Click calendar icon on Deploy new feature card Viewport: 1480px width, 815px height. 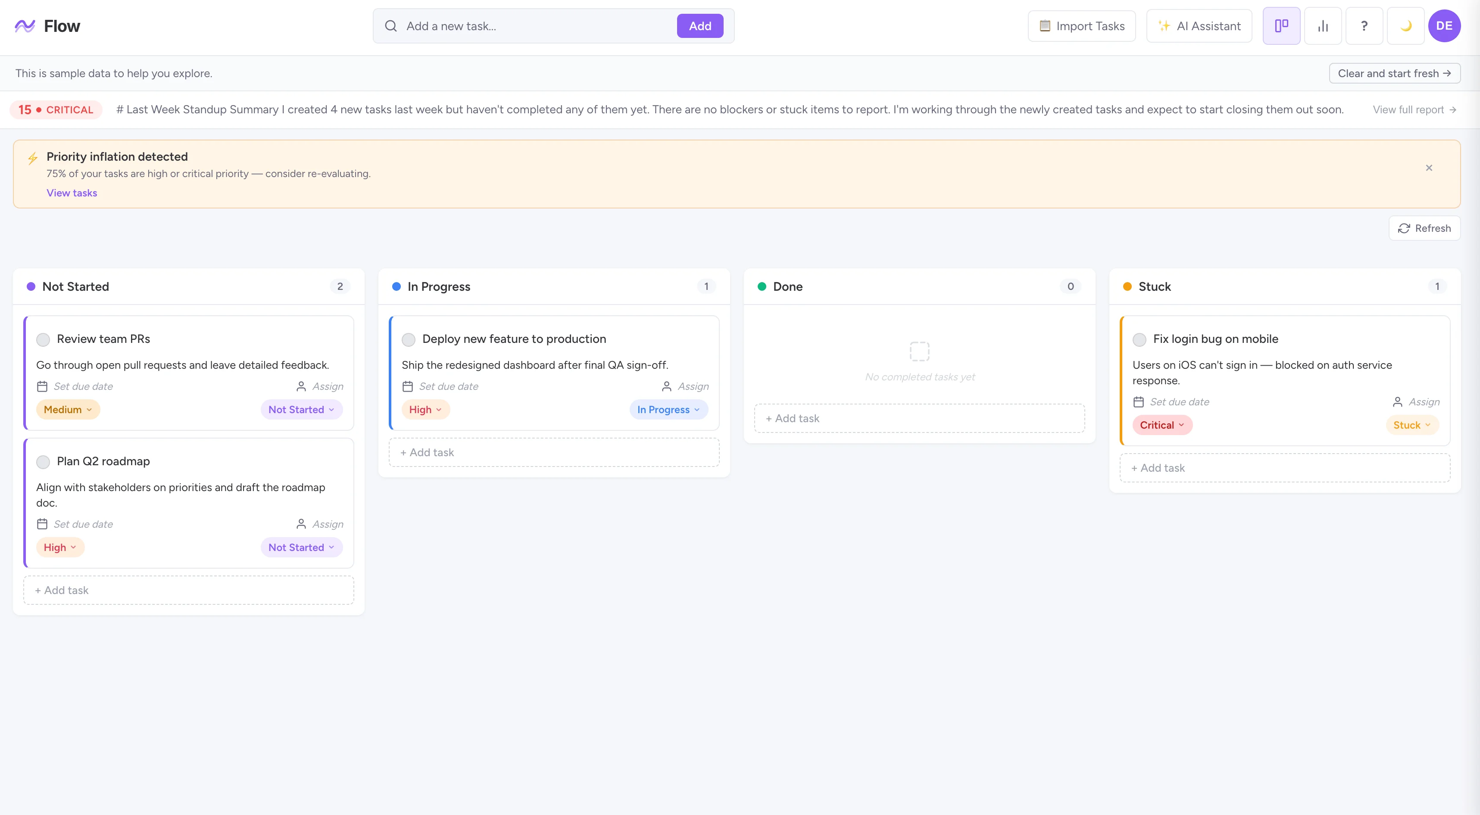pos(407,386)
